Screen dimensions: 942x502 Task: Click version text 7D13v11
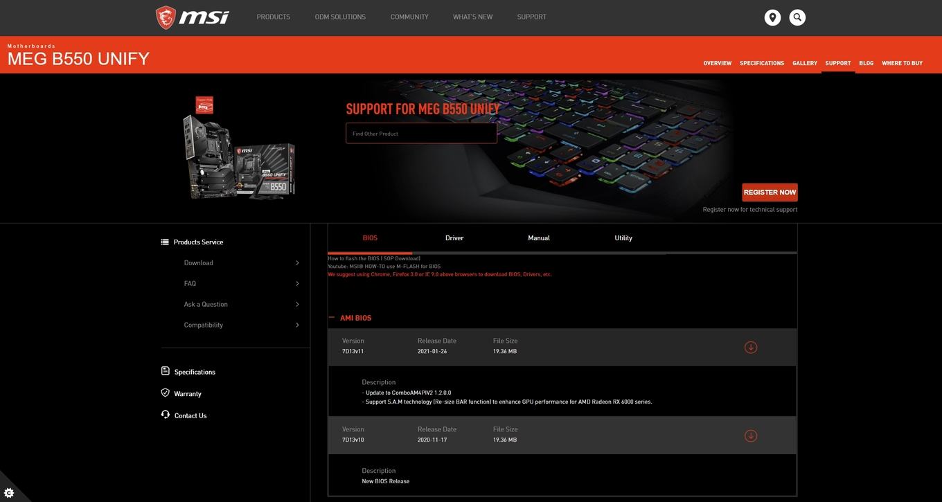tap(353, 352)
